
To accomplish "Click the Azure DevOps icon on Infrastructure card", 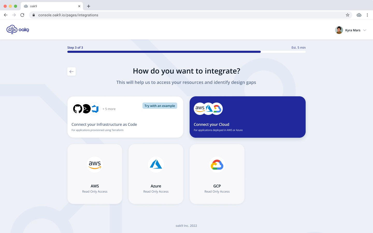I will 95,109.
